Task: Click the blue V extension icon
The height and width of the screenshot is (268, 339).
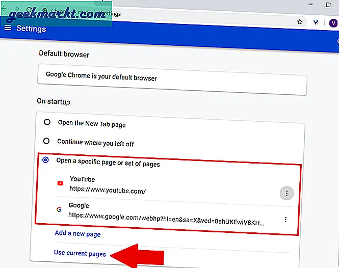Action: 316,22
